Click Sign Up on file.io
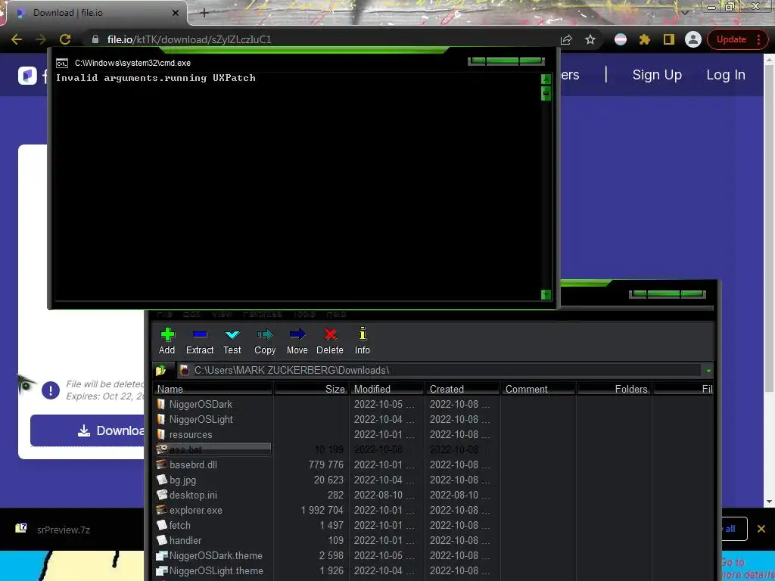The height and width of the screenshot is (581, 775). point(657,75)
